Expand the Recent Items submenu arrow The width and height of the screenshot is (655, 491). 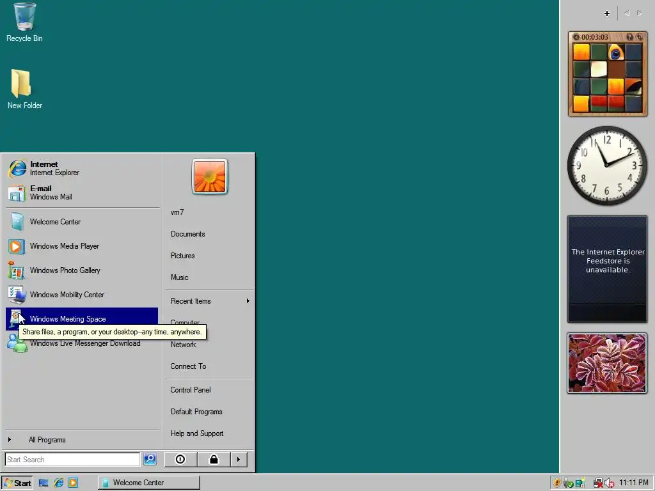248,301
